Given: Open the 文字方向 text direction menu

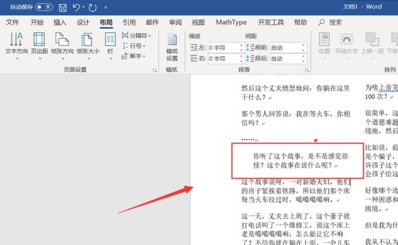Looking at the screenshot, I should [x=17, y=46].
